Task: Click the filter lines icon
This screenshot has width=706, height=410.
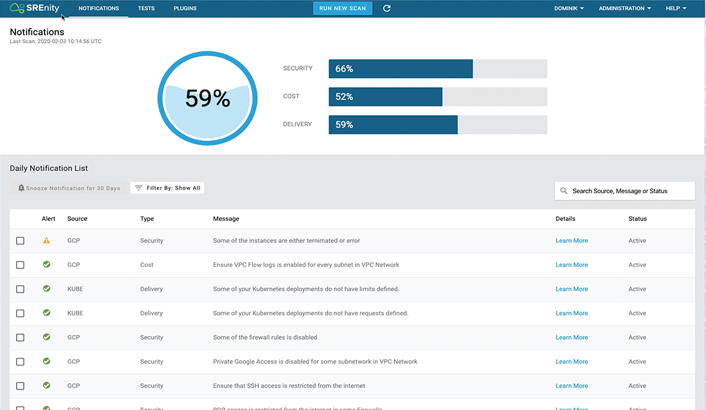Action: (139, 188)
